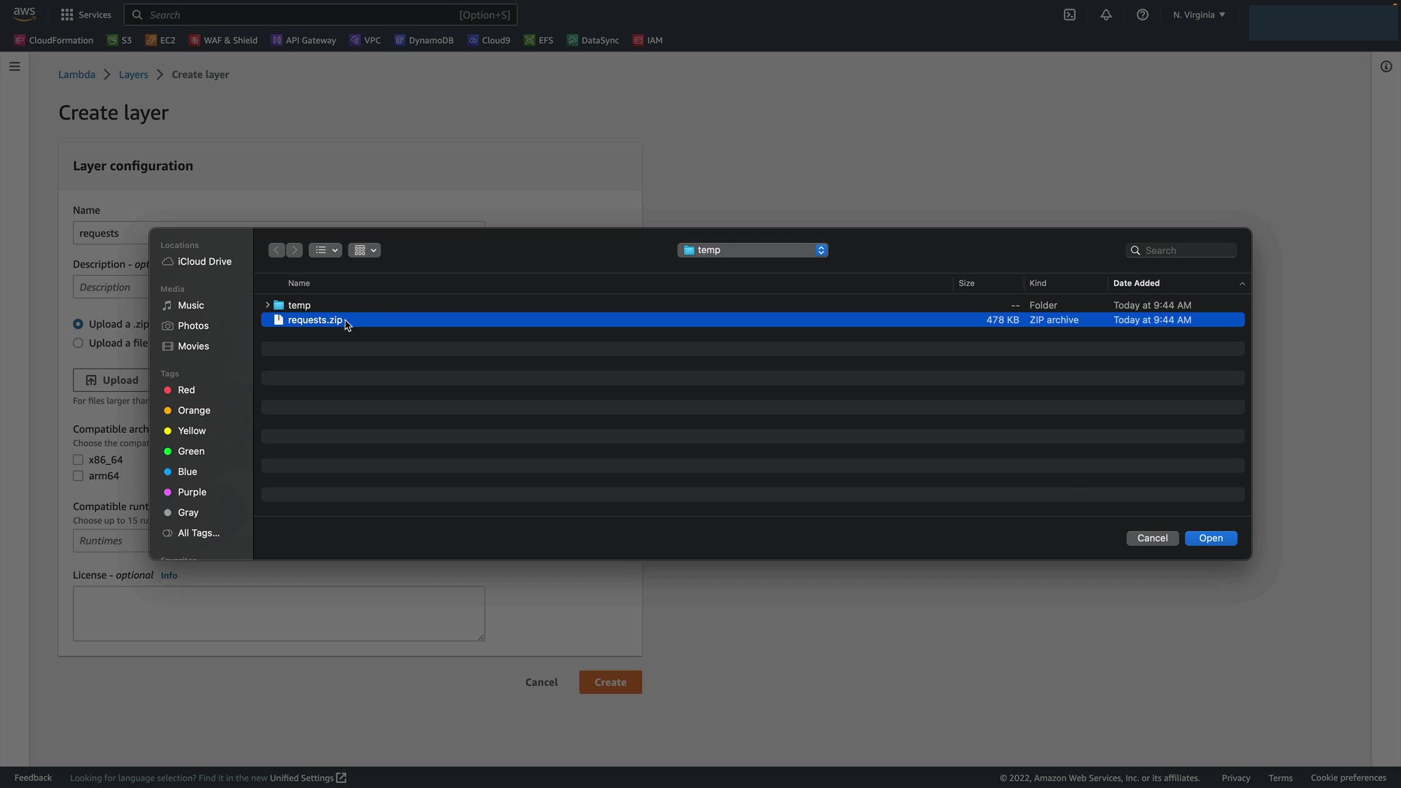Image resolution: width=1401 pixels, height=788 pixels.
Task: Check the x86_64 architecture box
Action: [x=78, y=460]
